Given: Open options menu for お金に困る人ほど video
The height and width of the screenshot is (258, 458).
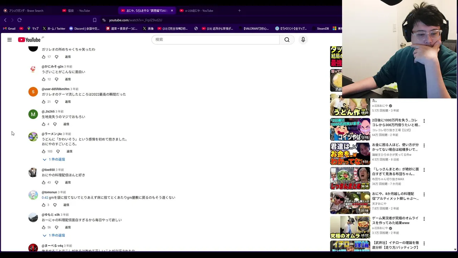Looking at the screenshot, I should pyautogui.click(x=424, y=145).
